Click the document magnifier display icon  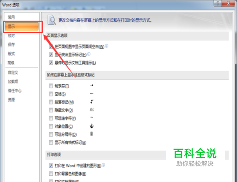(52, 20)
